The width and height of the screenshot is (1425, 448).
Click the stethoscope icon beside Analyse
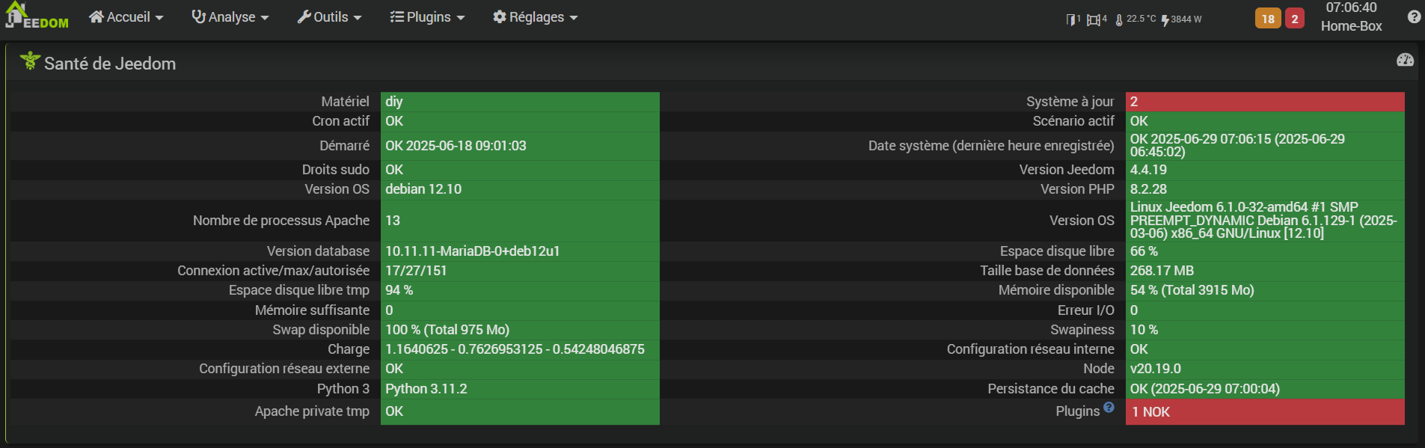(x=198, y=16)
